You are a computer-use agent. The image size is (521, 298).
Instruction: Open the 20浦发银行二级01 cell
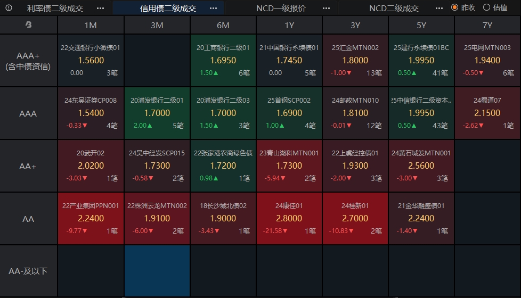(x=157, y=113)
